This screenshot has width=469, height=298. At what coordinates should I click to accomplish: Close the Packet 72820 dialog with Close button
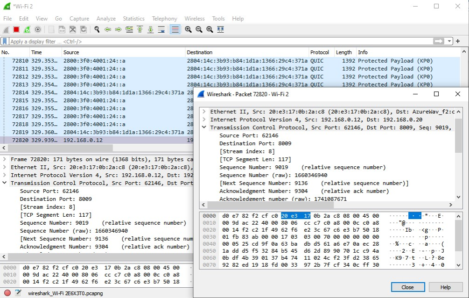pos(408,287)
